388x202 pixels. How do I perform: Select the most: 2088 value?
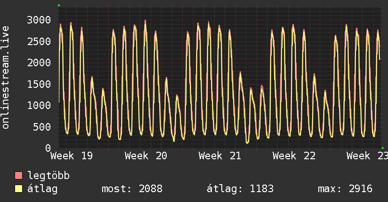(x=132, y=189)
